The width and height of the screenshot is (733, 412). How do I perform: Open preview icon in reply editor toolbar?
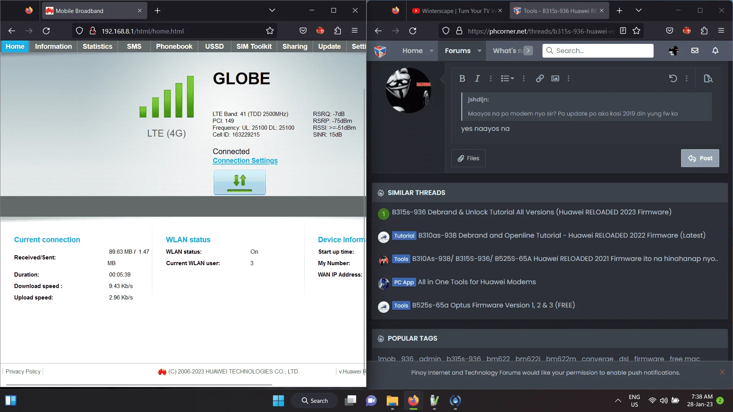tap(708, 79)
